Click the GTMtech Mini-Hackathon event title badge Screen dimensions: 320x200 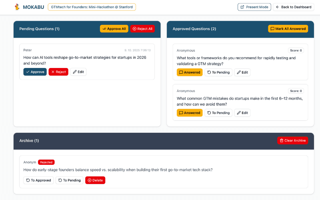[92, 7]
